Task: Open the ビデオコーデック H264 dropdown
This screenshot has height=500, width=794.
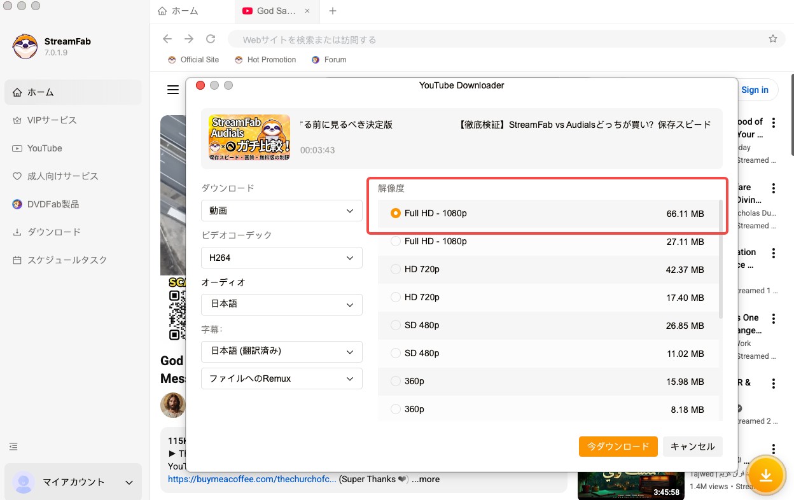Action: 282,258
